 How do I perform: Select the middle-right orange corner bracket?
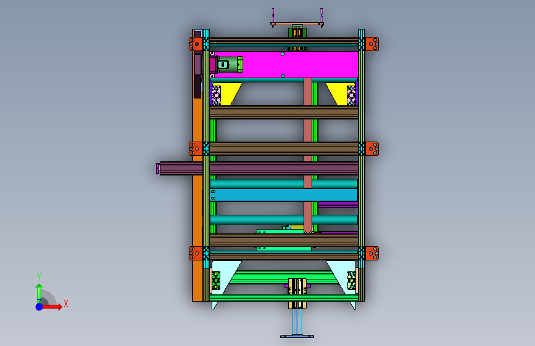point(372,149)
